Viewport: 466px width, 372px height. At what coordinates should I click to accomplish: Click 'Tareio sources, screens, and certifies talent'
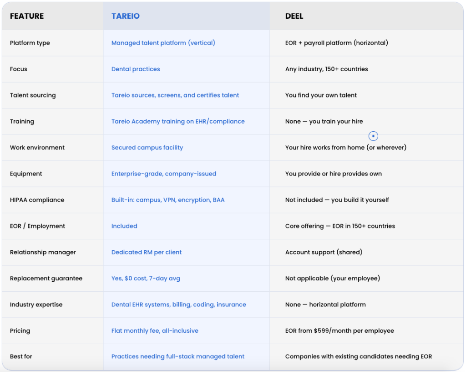[x=175, y=95]
